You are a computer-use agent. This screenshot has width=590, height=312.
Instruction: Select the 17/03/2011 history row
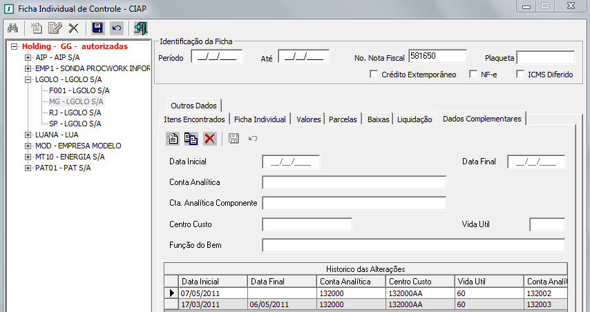[x=200, y=304]
